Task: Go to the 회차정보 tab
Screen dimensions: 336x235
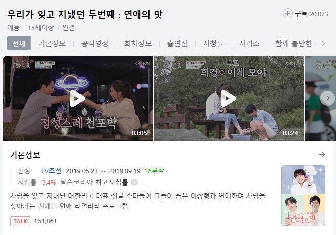Action: click(138, 43)
